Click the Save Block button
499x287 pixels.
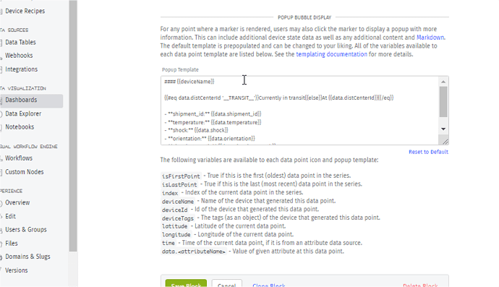coord(186,283)
